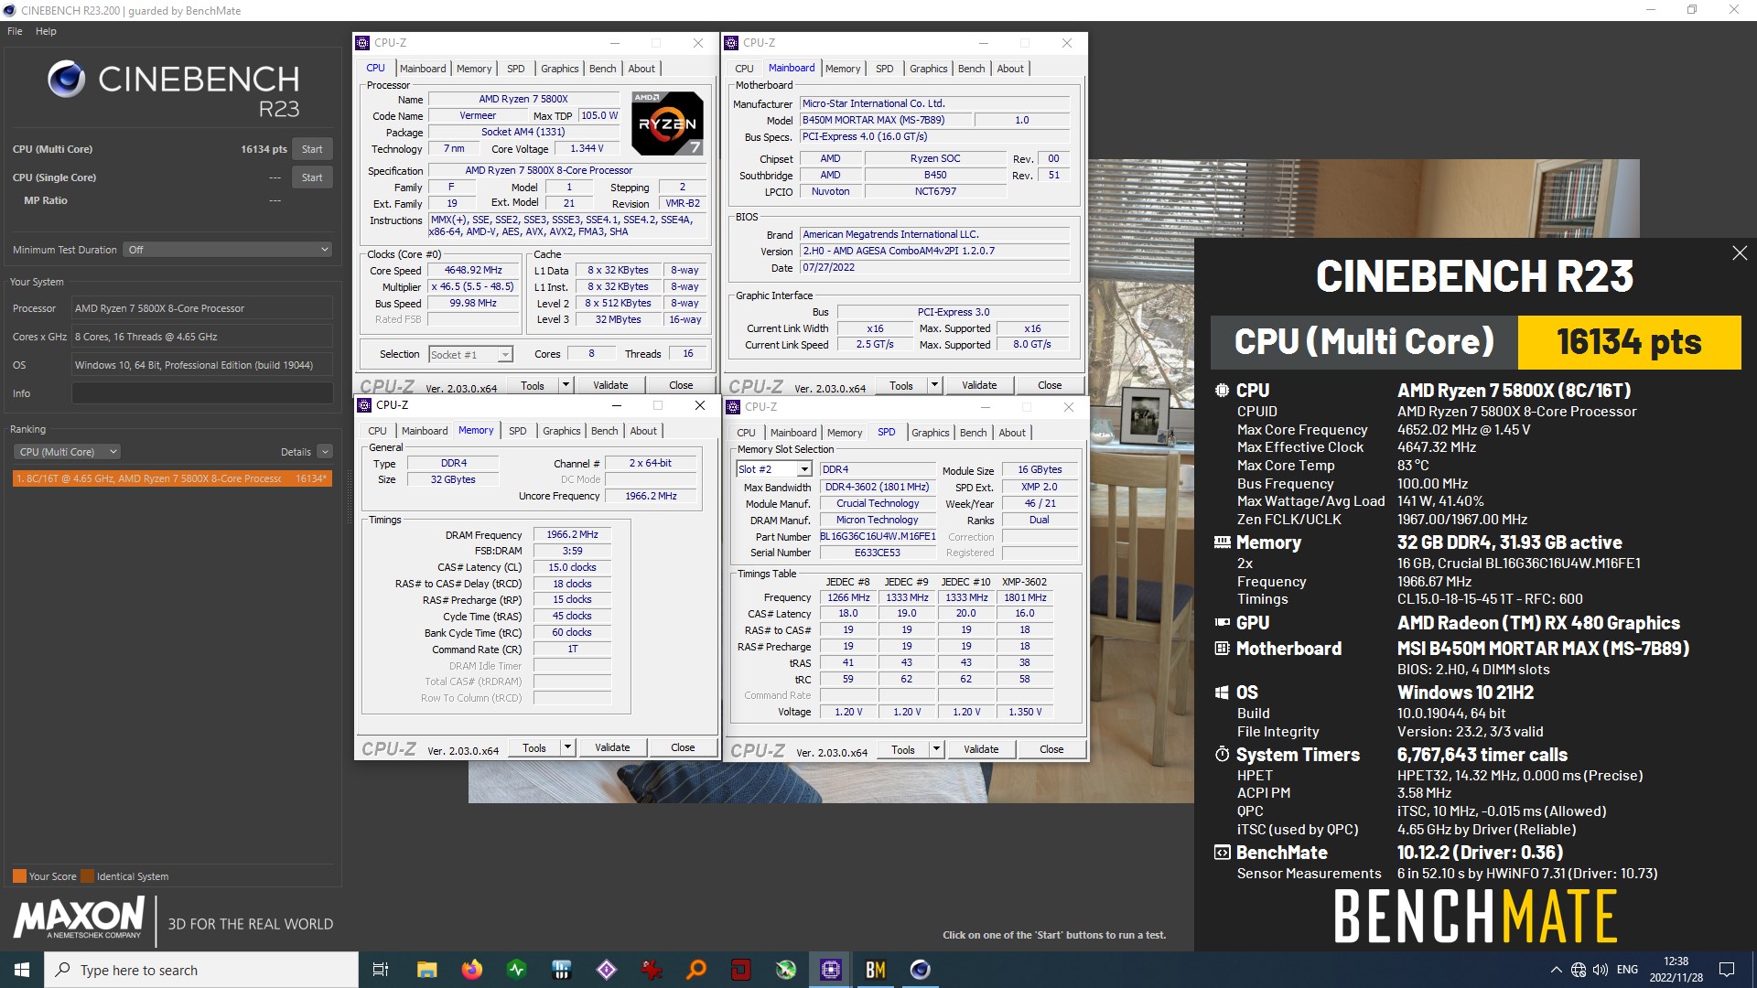Screen dimensions: 1757x988
Task: Click the DRAM Frequency 1966.2 MHz value
Action: pyautogui.click(x=572, y=534)
